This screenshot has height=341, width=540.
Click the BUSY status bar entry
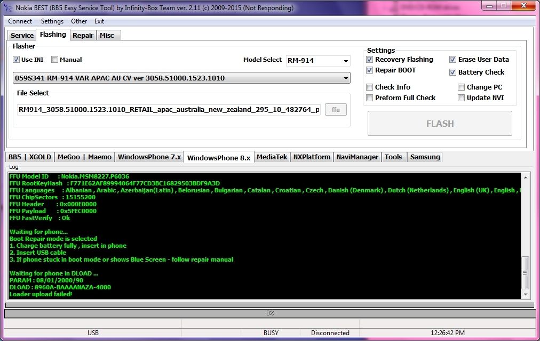coord(271,333)
